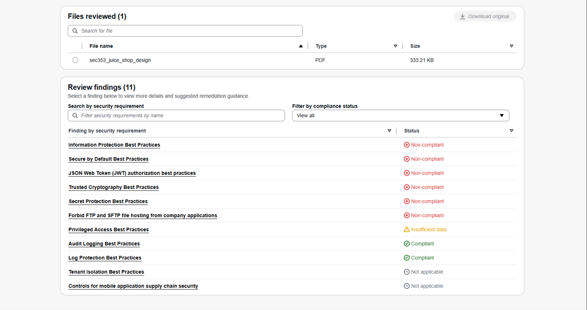The height and width of the screenshot is (310, 587).
Task: Open Information Protection Best Practices finding
Action: [114, 145]
